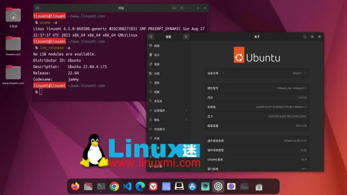Click the Ubuntu logo in About panel

coord(257,55)
